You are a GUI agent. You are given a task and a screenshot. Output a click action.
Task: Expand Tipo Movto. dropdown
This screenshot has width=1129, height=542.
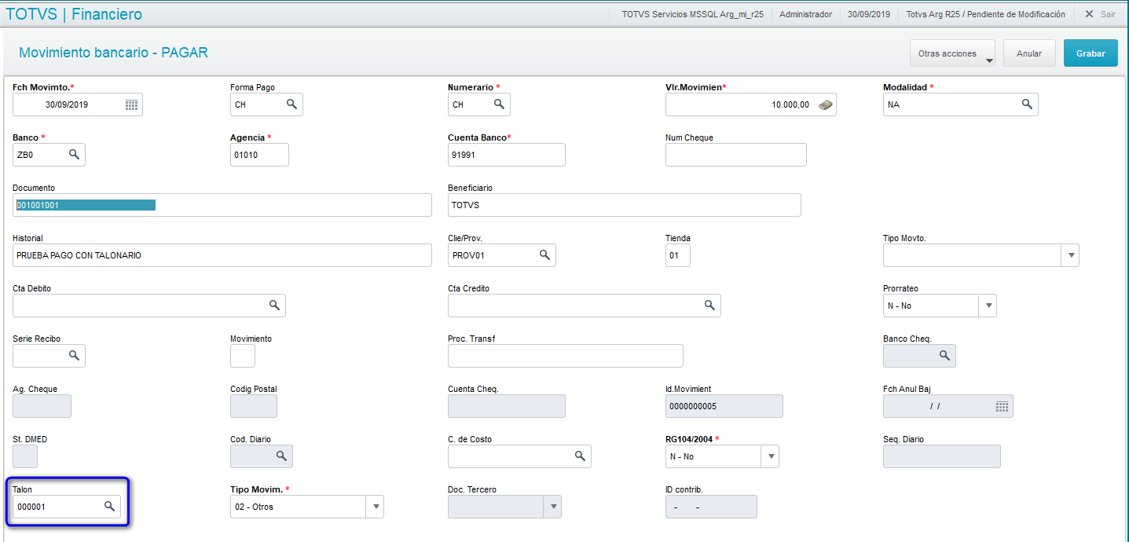pyautogui.click(x=1070, y=255)
